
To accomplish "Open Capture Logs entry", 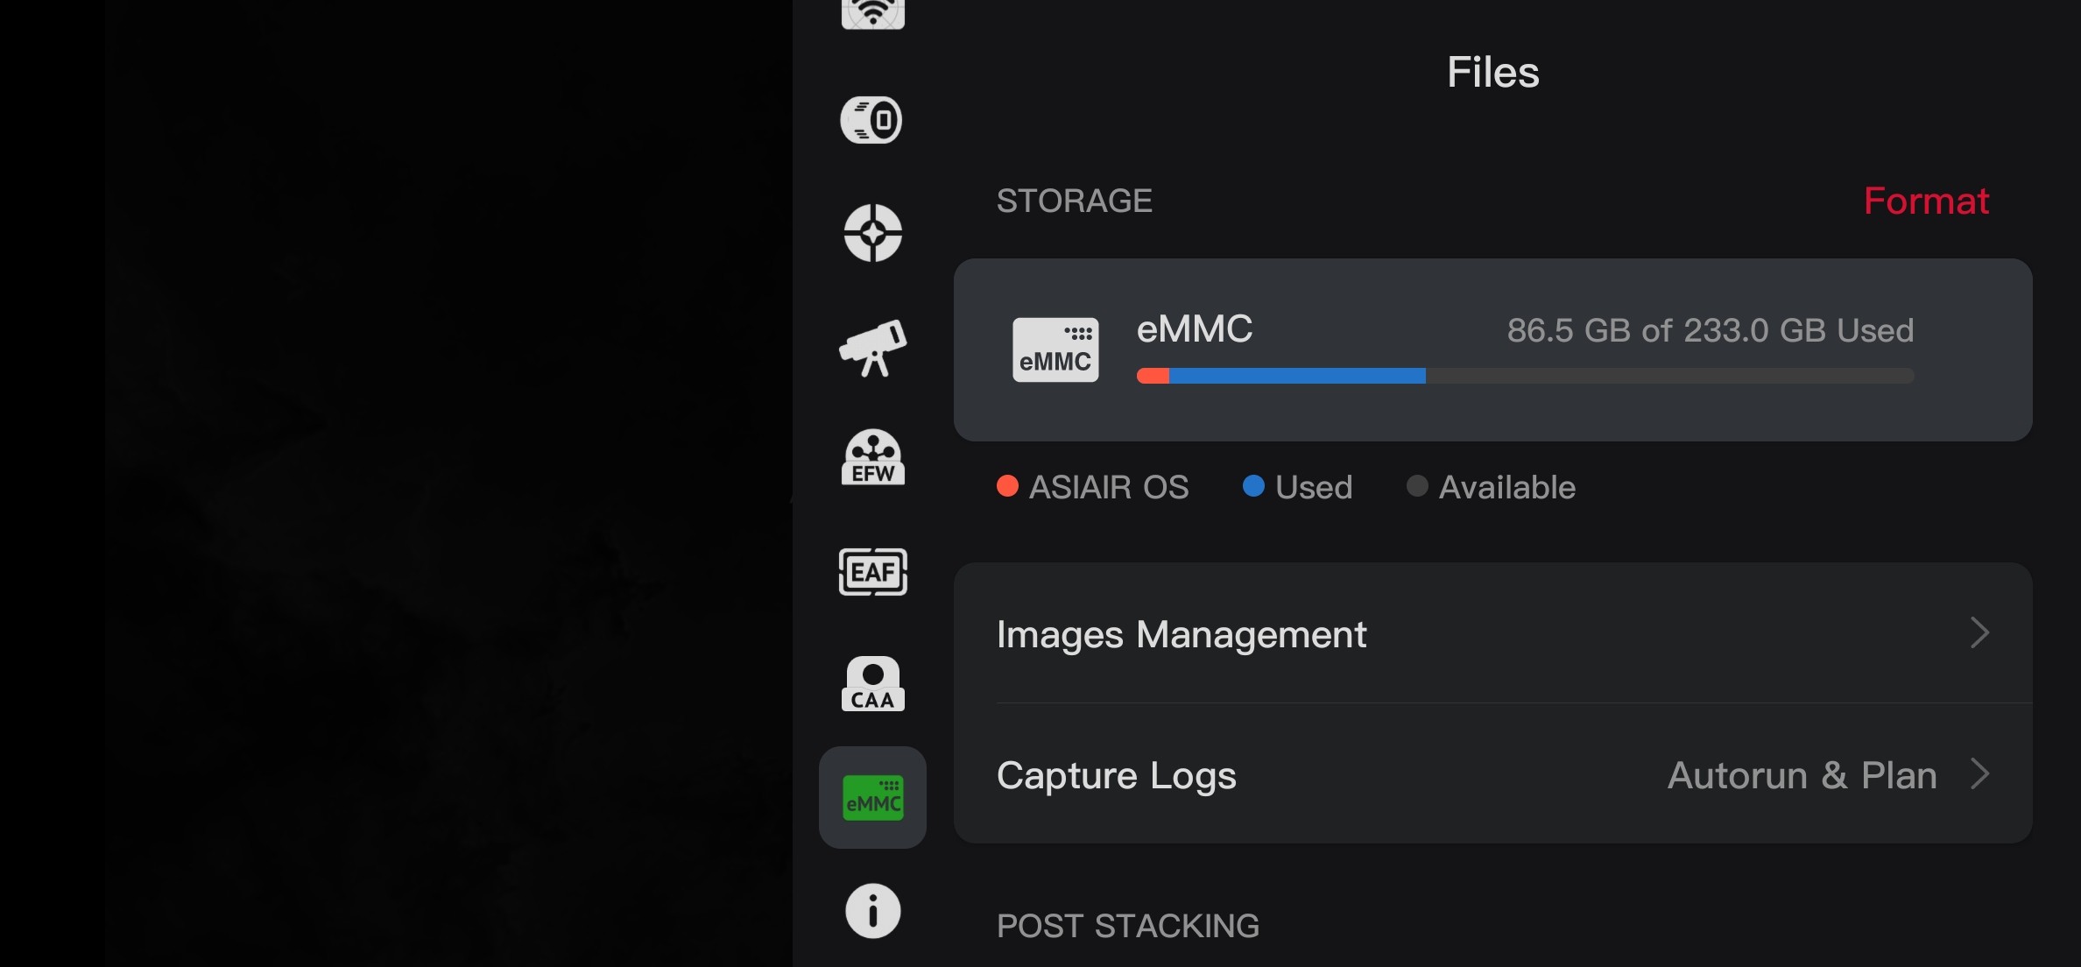I will [x=1117, y=775].
